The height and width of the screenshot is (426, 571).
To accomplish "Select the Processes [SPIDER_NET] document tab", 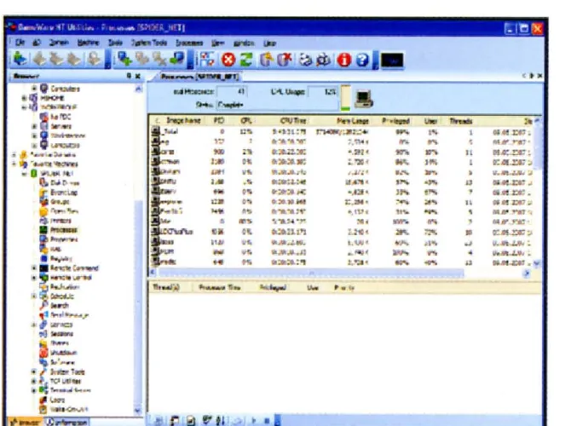I will 199,77.
